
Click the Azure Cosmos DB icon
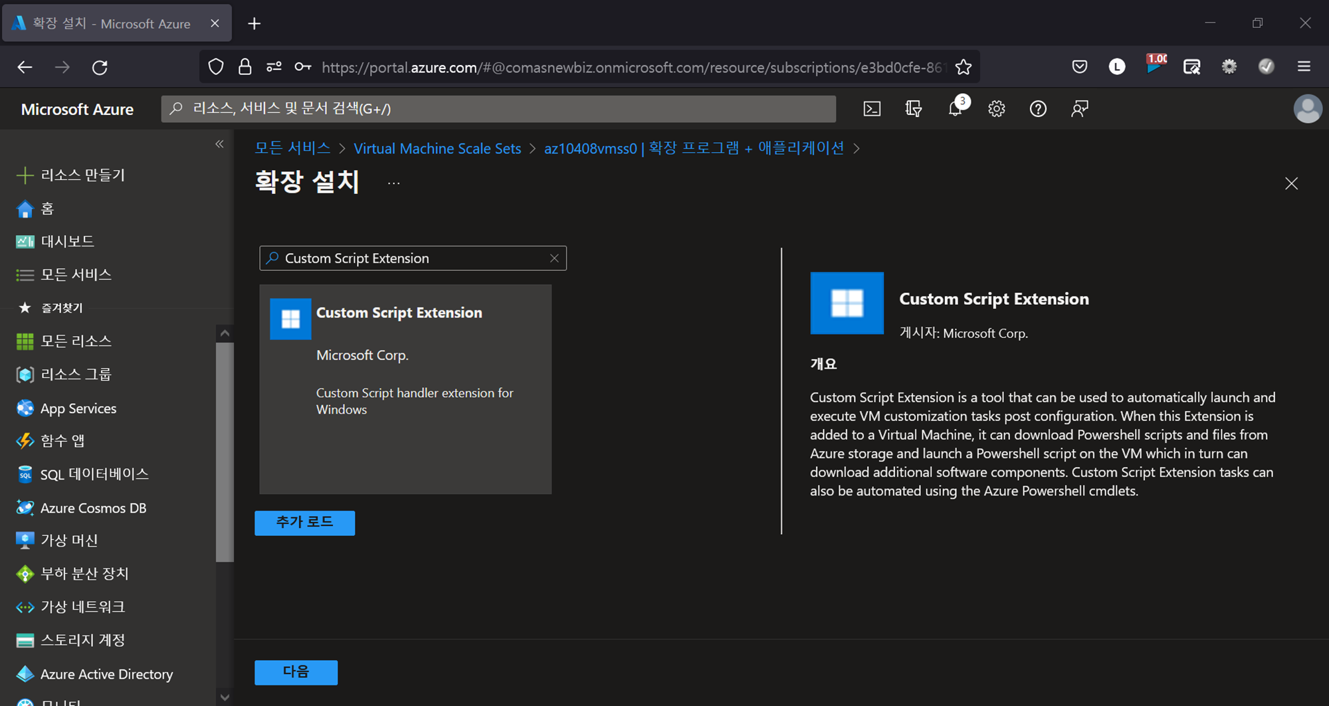coord(25,507)
